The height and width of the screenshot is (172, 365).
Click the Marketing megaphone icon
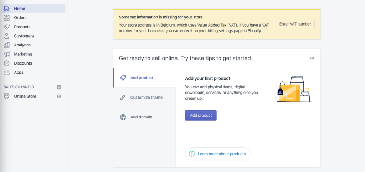point(6,54)
